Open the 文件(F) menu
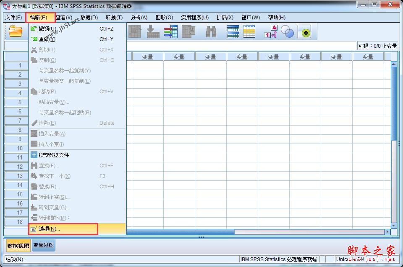Viewport: 403px width, 267px height. 13,18
